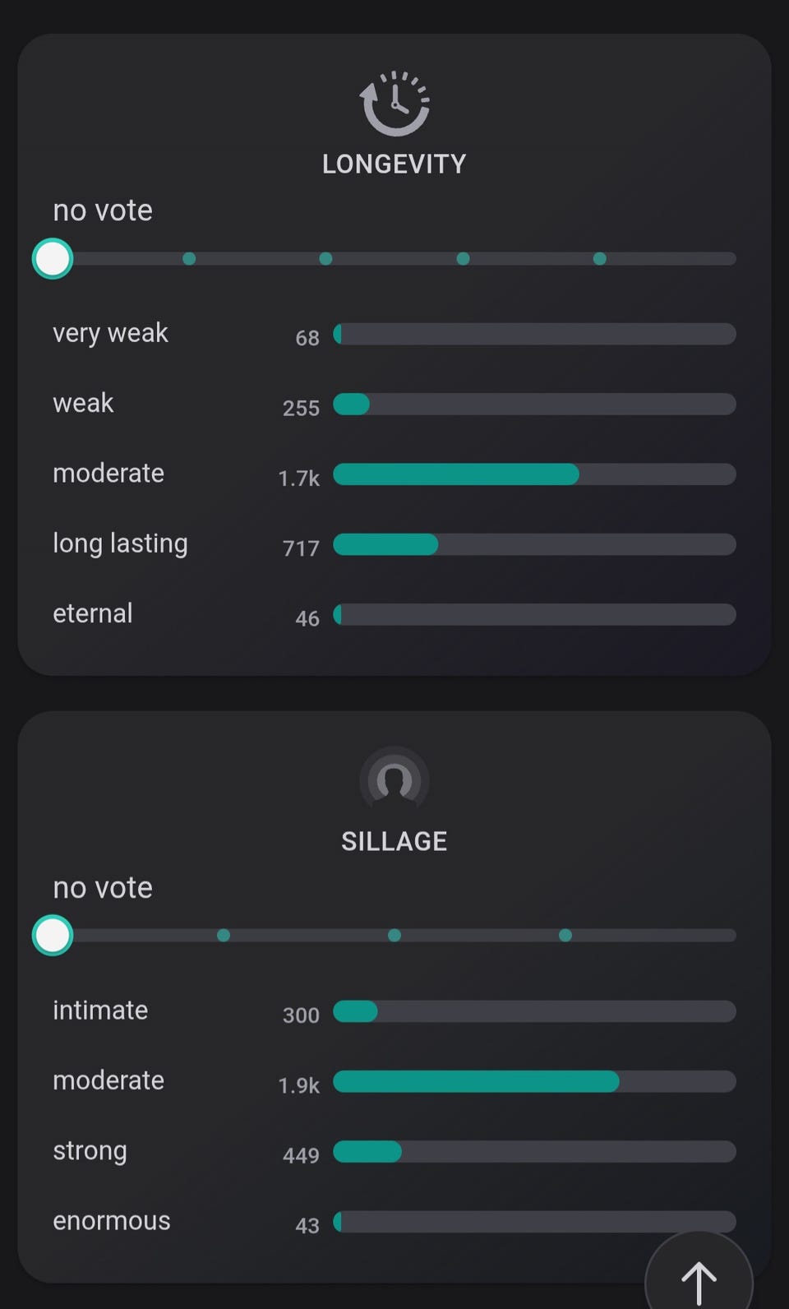Select second dot on longevity slider

[x=325, y=259]
